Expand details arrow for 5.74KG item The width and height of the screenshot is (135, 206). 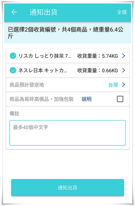[123, 56]
